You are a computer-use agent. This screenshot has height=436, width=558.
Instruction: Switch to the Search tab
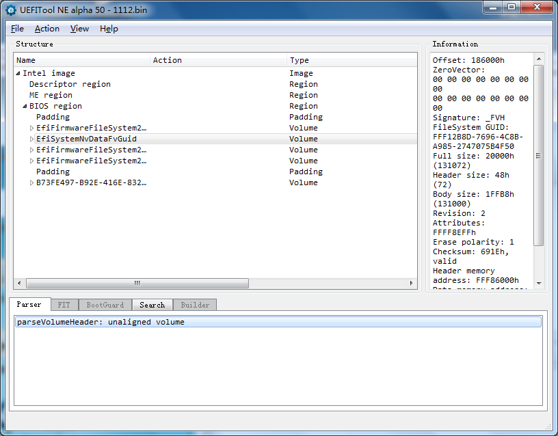click(x=152, y=305)
